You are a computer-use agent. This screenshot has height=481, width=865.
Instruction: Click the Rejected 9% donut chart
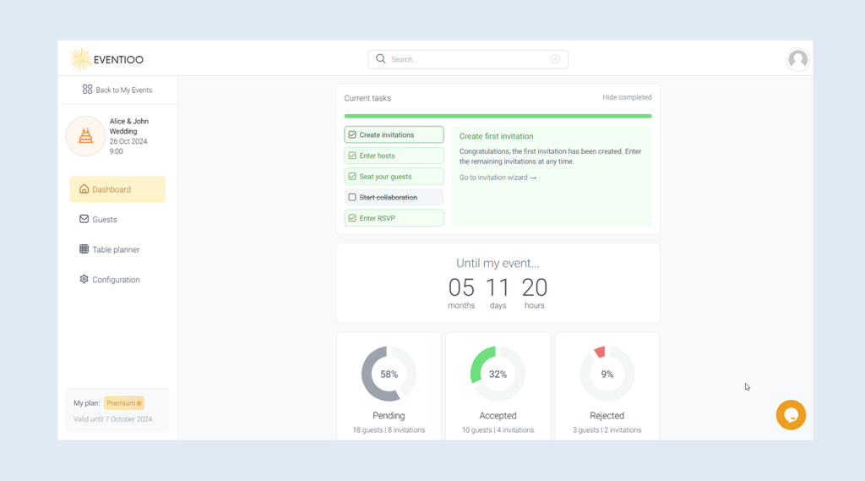pyautogui.click(x=607, y=374)
